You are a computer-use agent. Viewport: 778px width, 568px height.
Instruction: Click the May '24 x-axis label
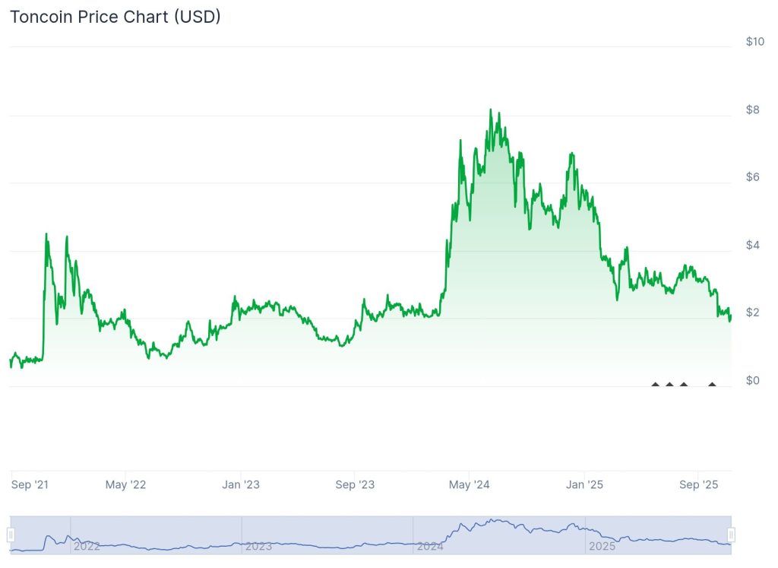(x=470, y=484)
